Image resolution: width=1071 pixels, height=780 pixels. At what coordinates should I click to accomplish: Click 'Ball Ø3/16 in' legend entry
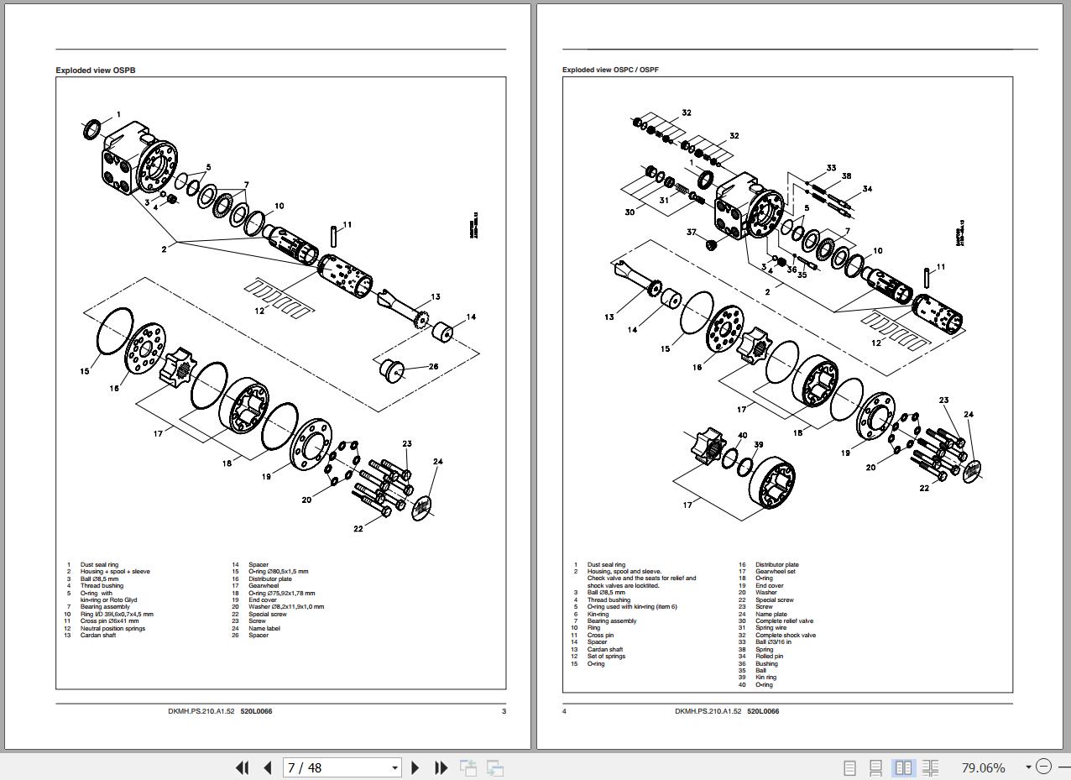pos(773,642)
